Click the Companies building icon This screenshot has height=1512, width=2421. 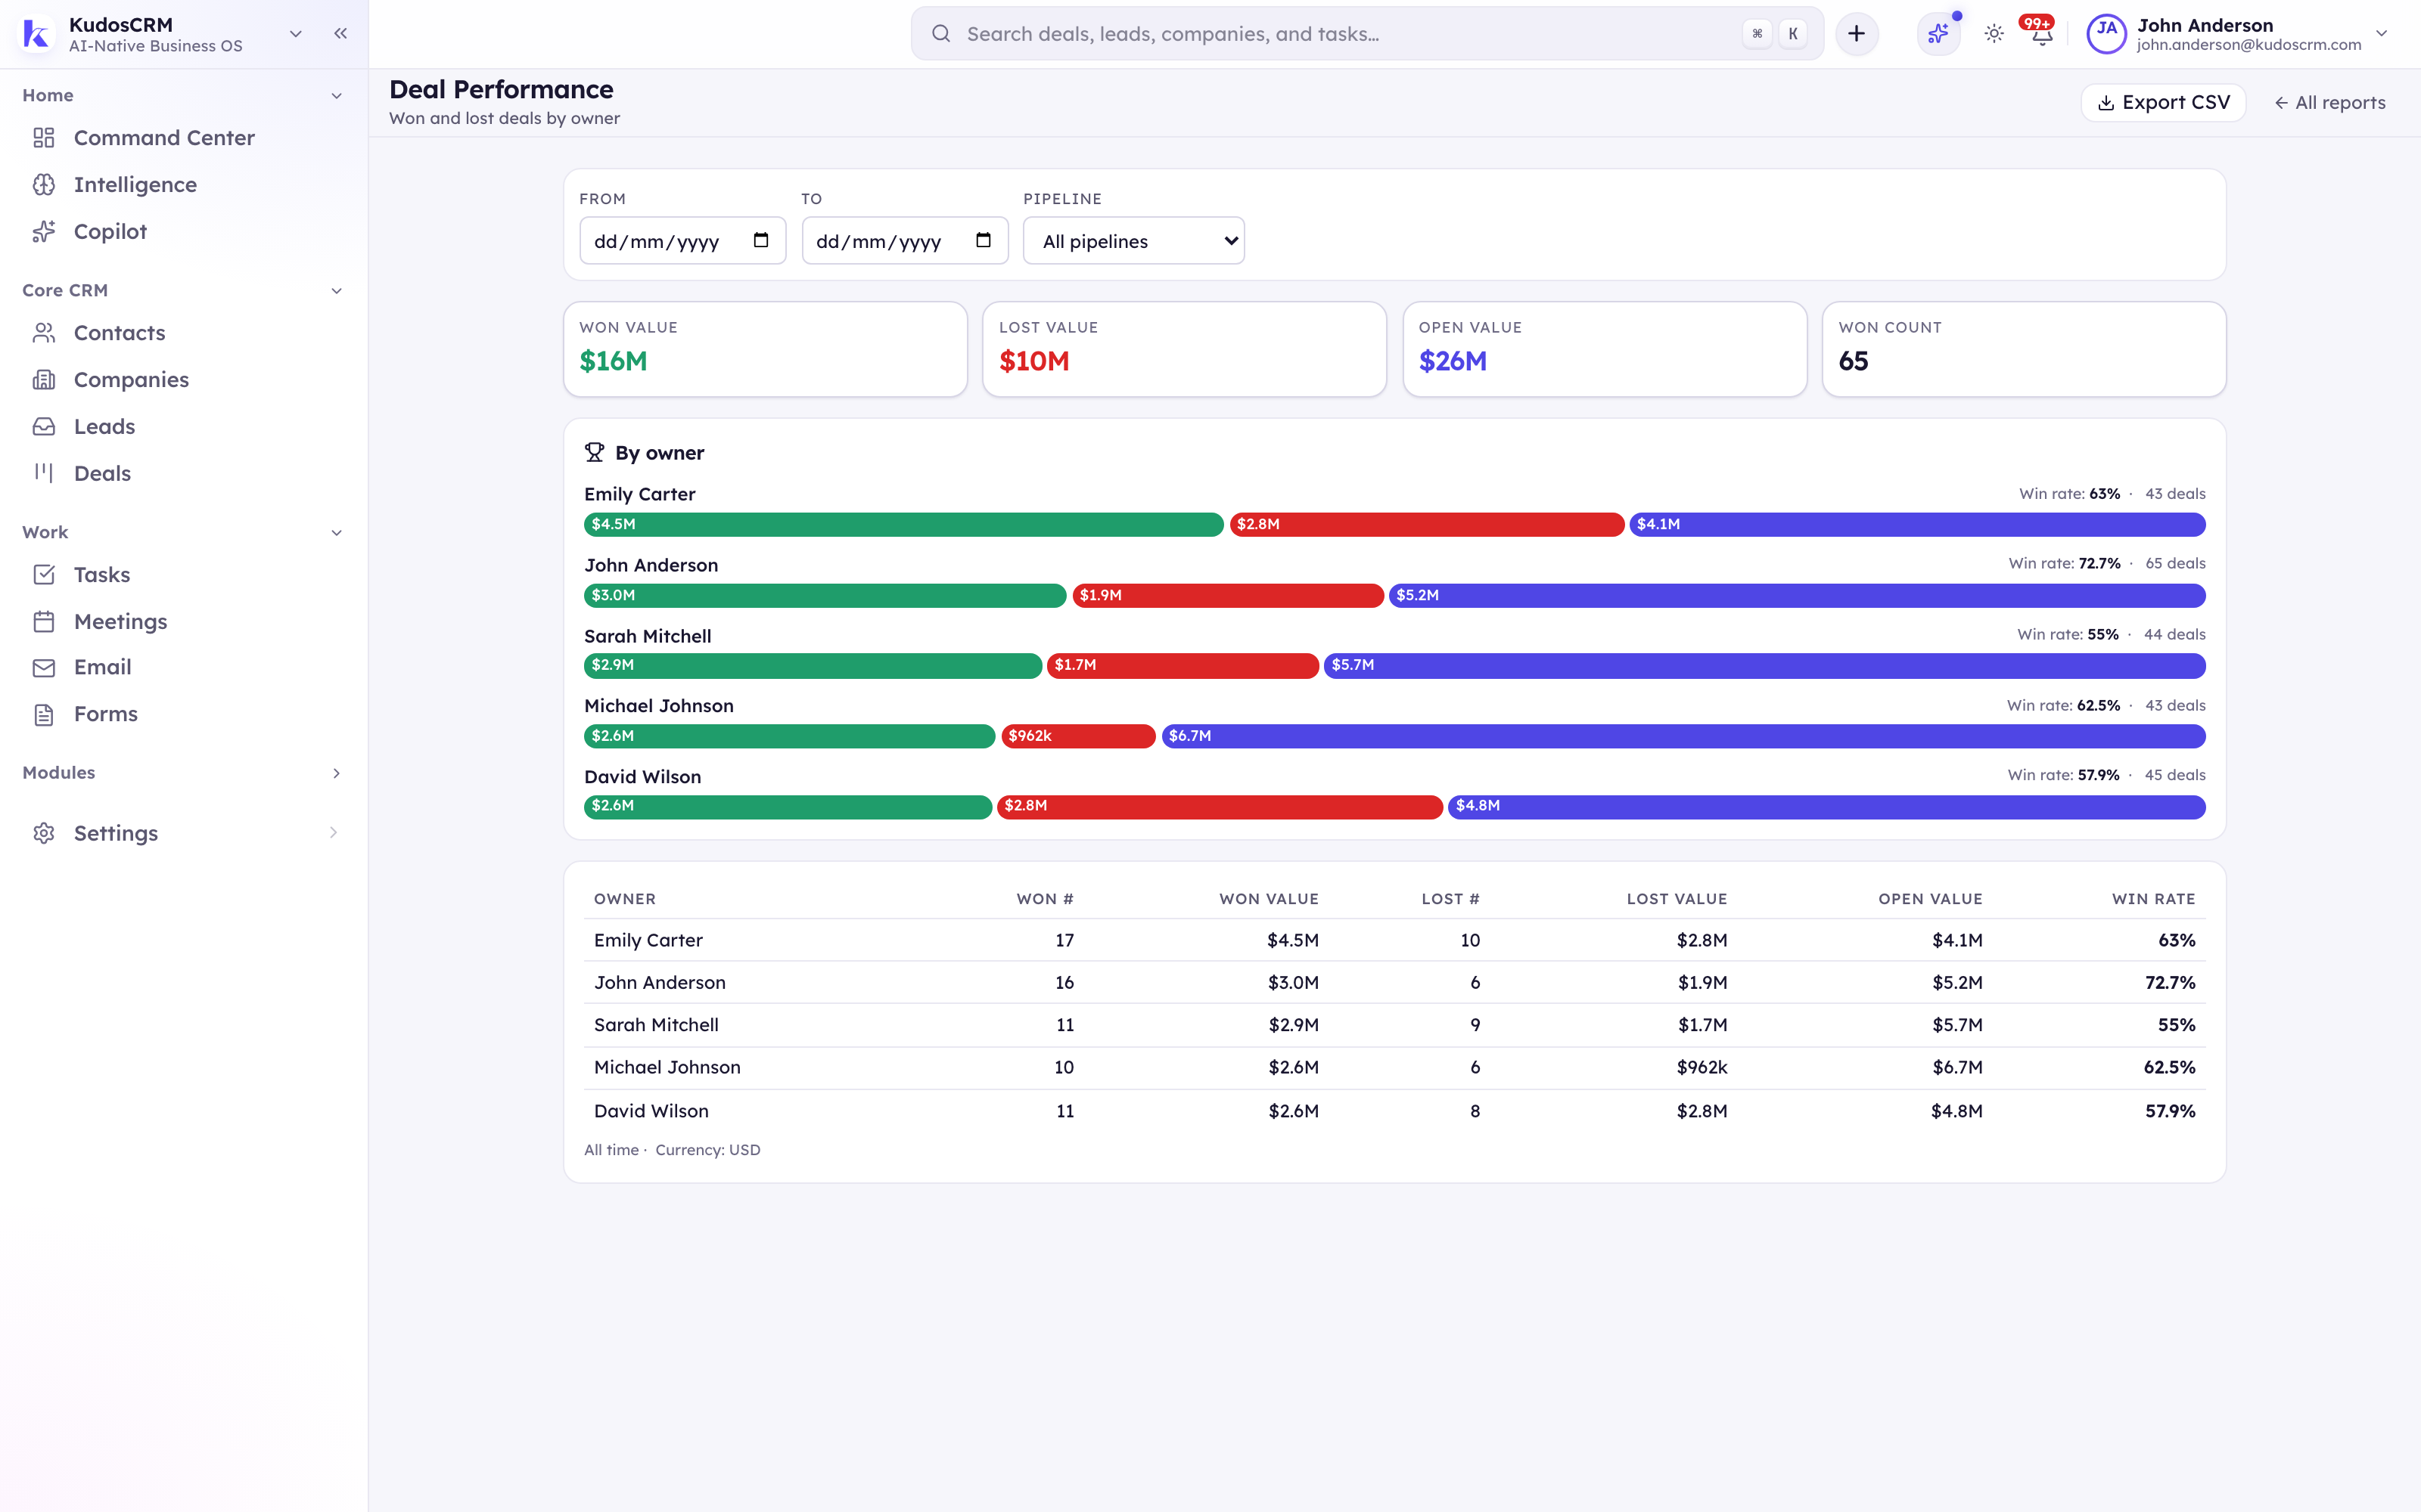point(44,380)
